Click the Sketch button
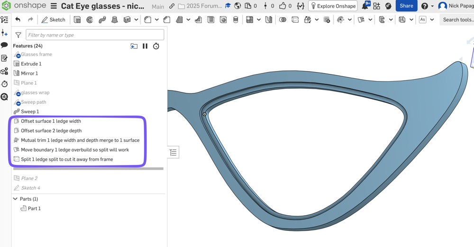Image resolution: width=474 pixels, height=247 pixels. click(x=54, y=20)
